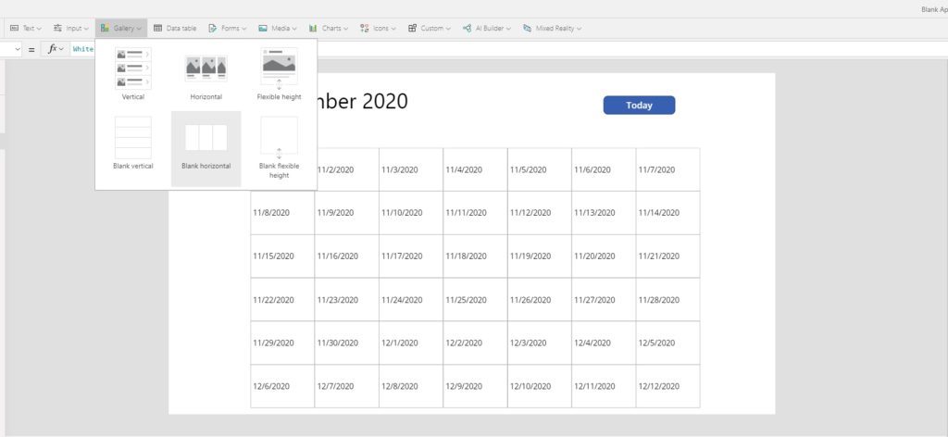Select the 11/30/2020 calendar cell
Screen dimensions: 948x437
[x=347, y=343]
